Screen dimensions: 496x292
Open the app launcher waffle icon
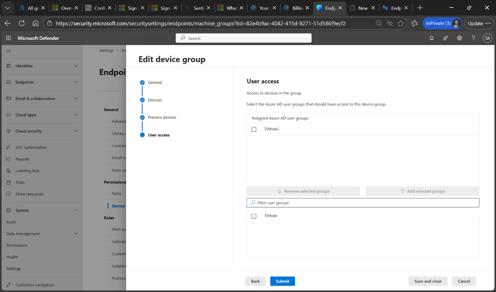(8, 38)
